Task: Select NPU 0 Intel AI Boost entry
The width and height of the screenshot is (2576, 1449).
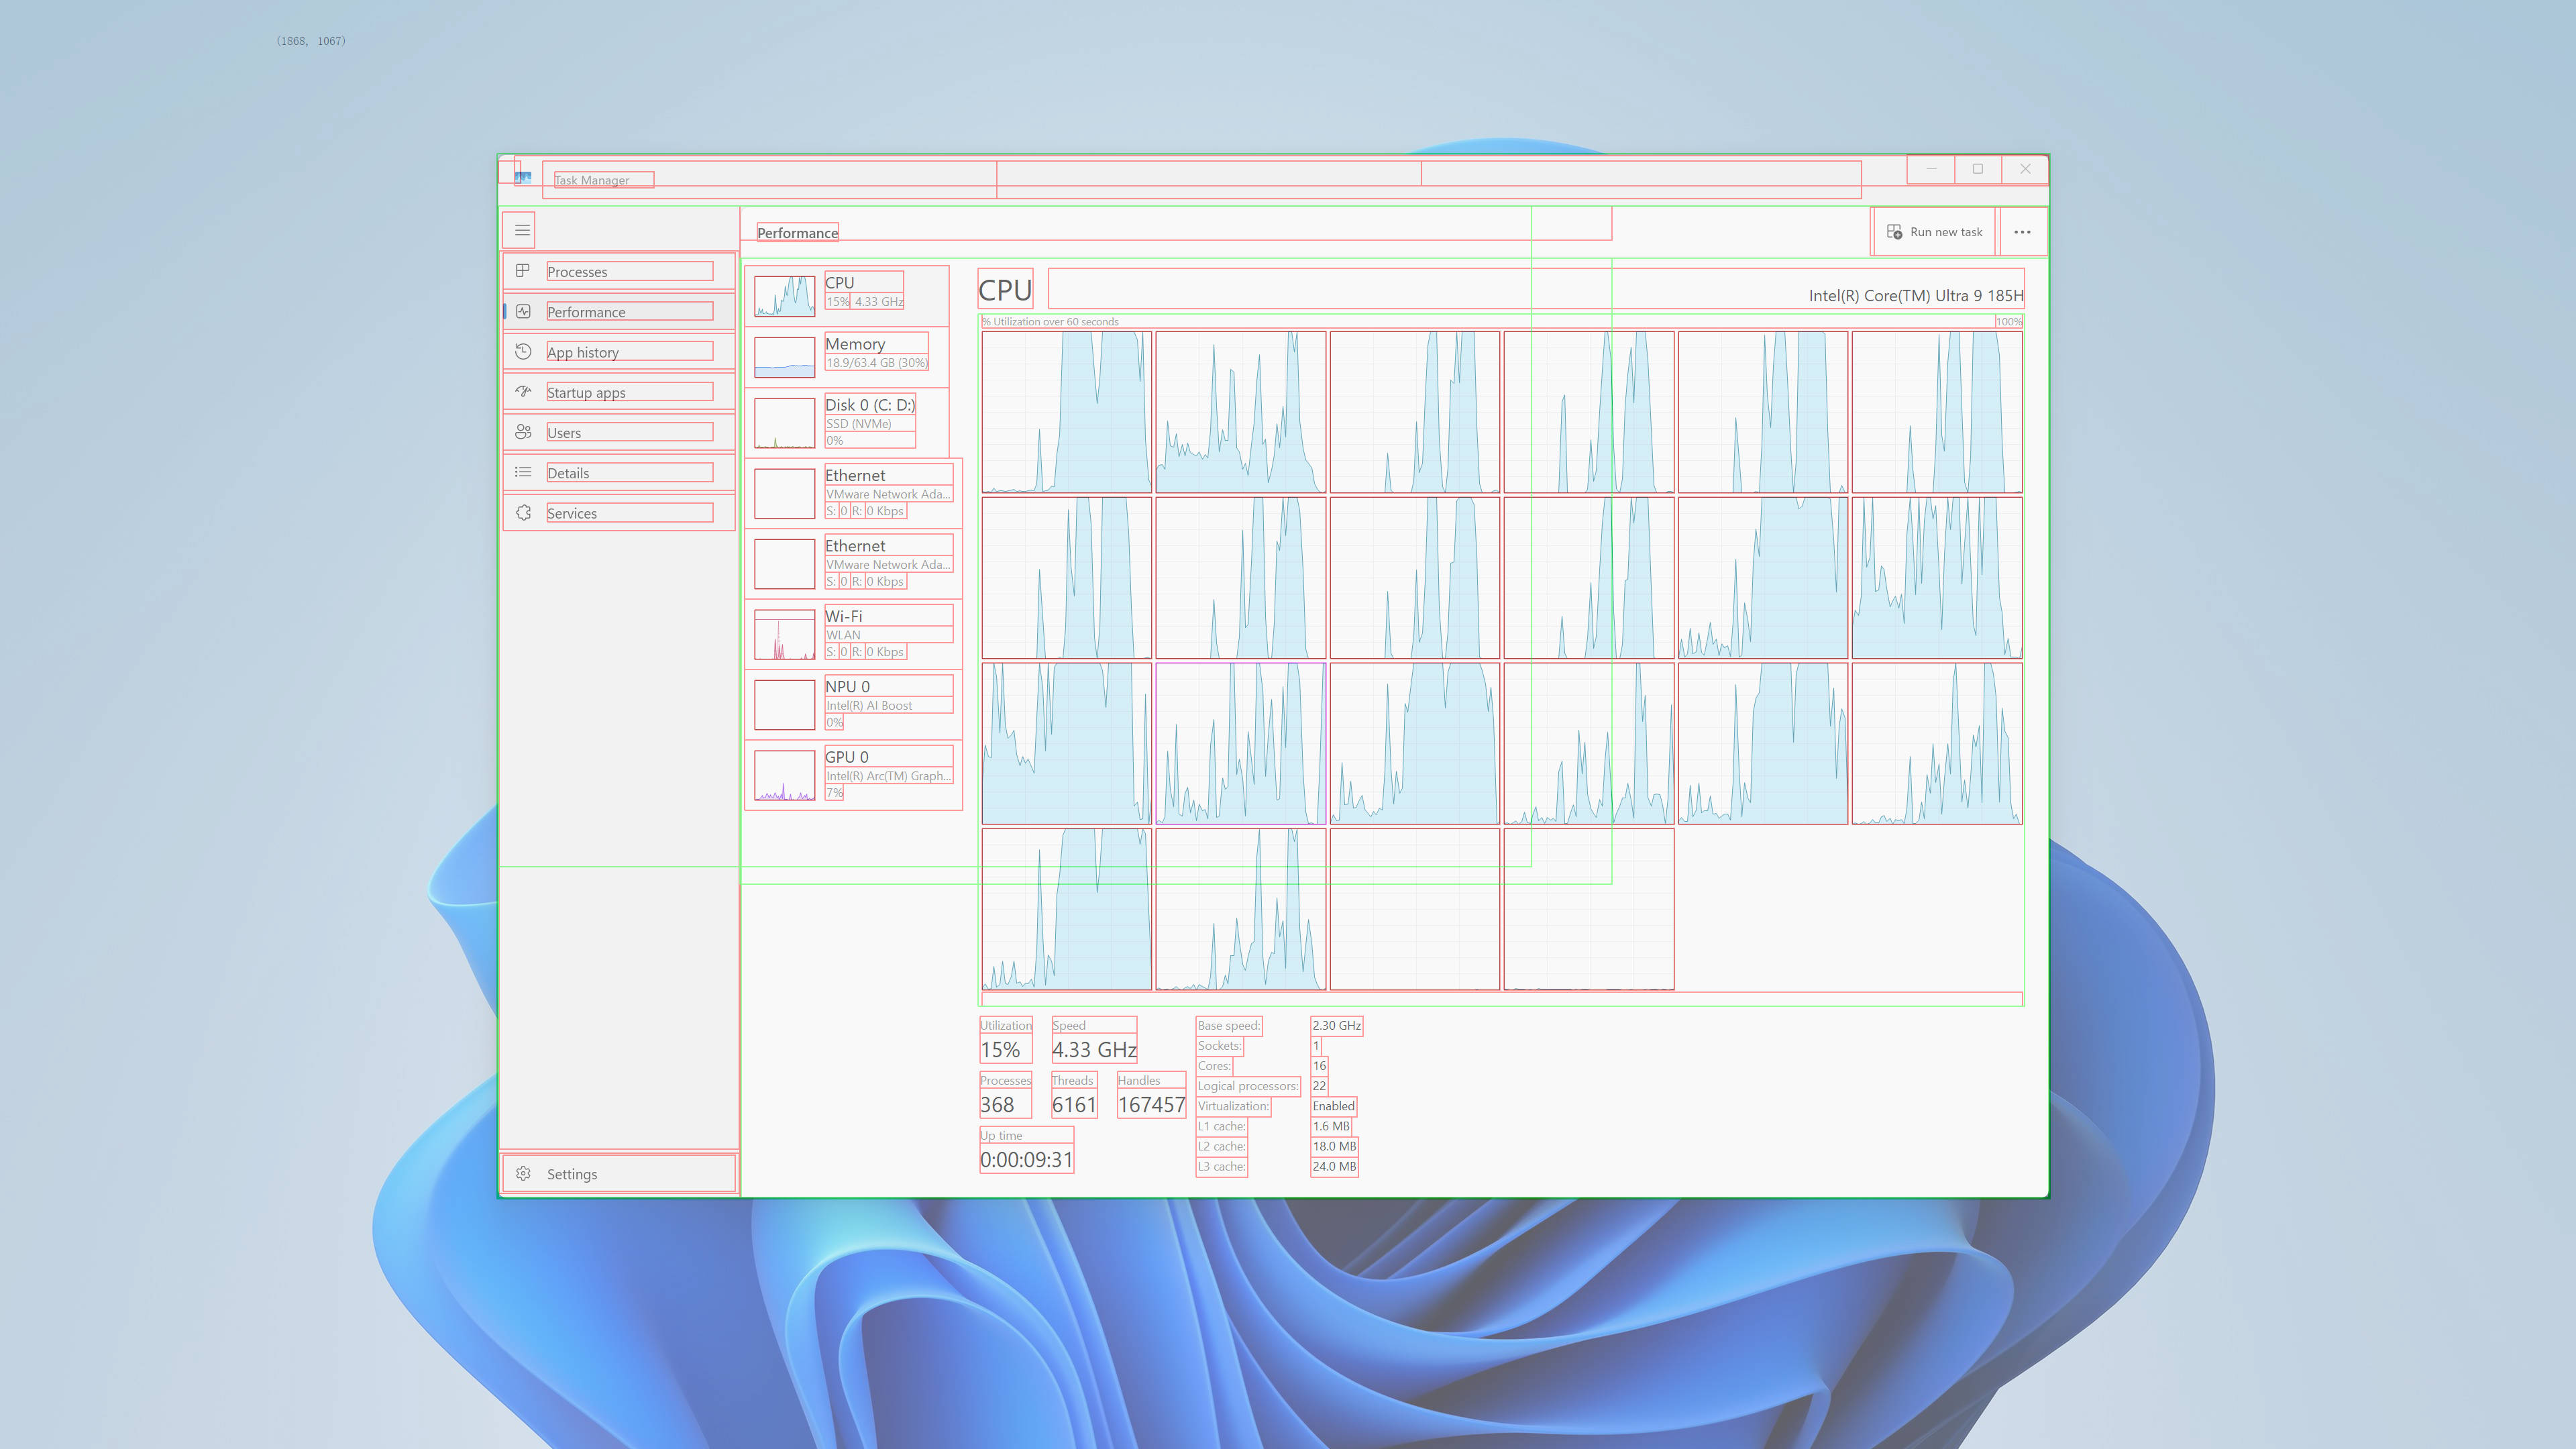Action: tap(853, 704)
